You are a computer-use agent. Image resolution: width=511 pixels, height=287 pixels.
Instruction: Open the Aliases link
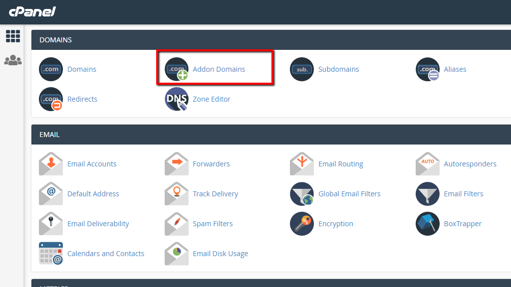coord(455,69)
